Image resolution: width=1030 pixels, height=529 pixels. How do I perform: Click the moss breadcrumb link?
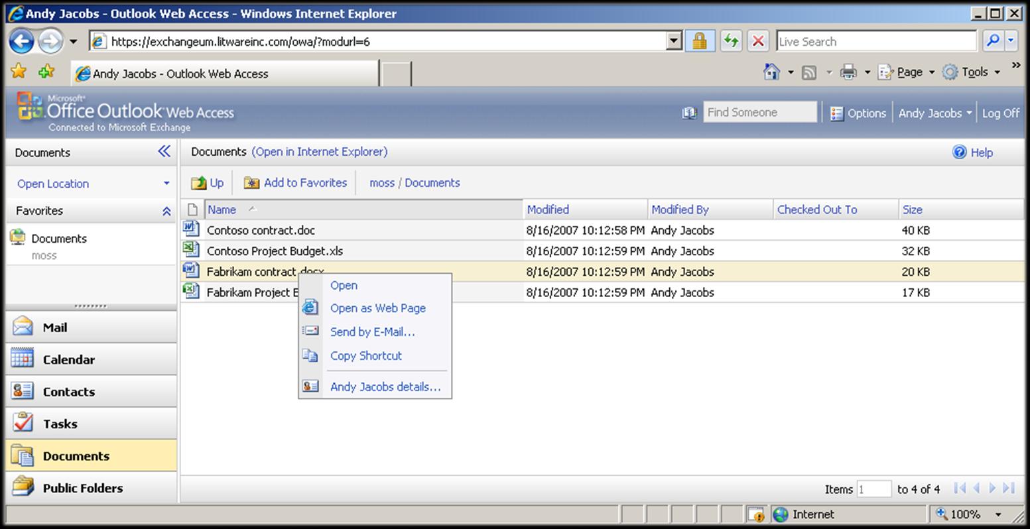pos(382,183)
